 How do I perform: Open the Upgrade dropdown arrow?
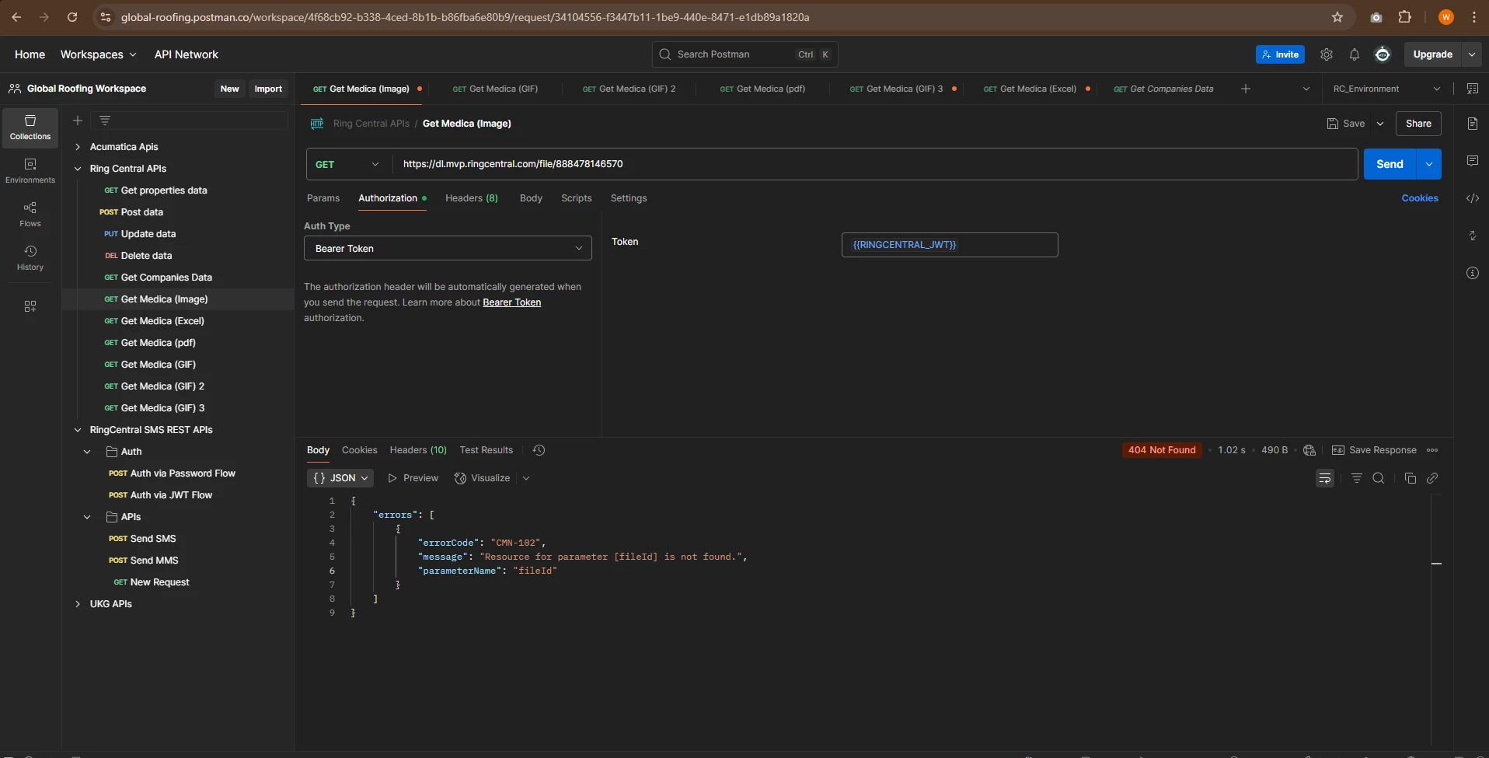(x=1472, y=54)
